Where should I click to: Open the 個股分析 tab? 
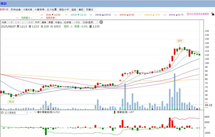coord(64,10)
